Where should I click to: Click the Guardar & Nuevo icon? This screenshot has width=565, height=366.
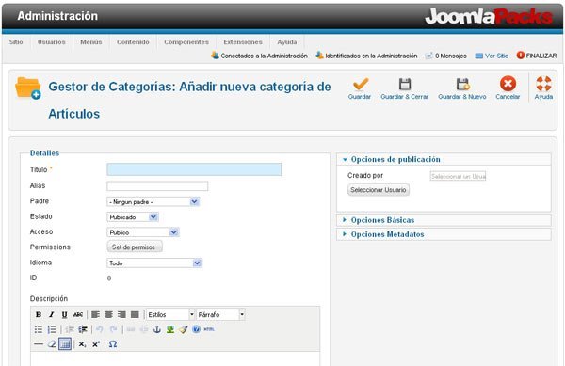[x=462, y=84]
